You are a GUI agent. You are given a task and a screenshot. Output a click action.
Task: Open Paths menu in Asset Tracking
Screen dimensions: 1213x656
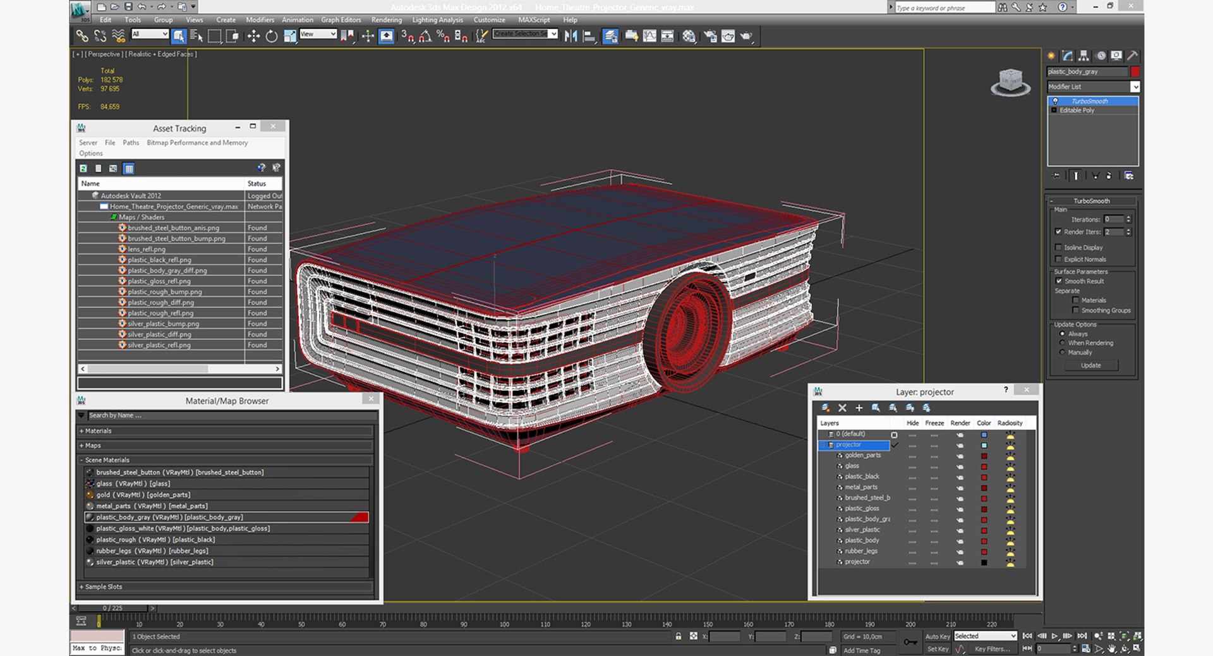[131, 143]
